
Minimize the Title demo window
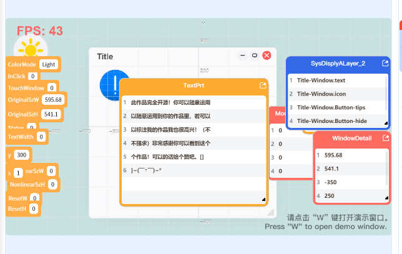(x=243, y=56)
